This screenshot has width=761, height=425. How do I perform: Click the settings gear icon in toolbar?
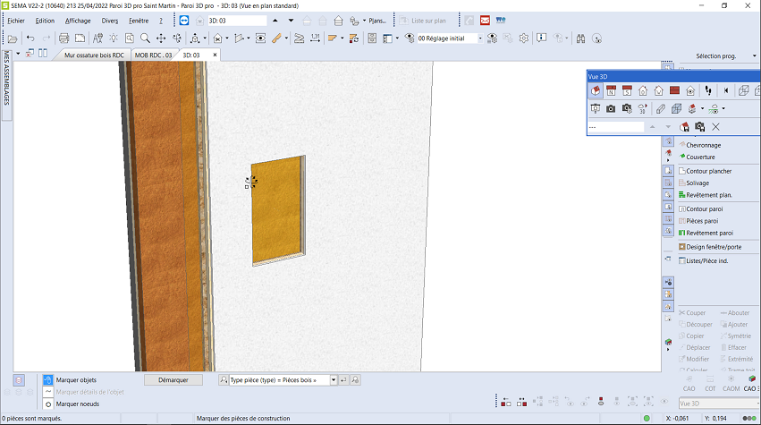tap(524, 38)
